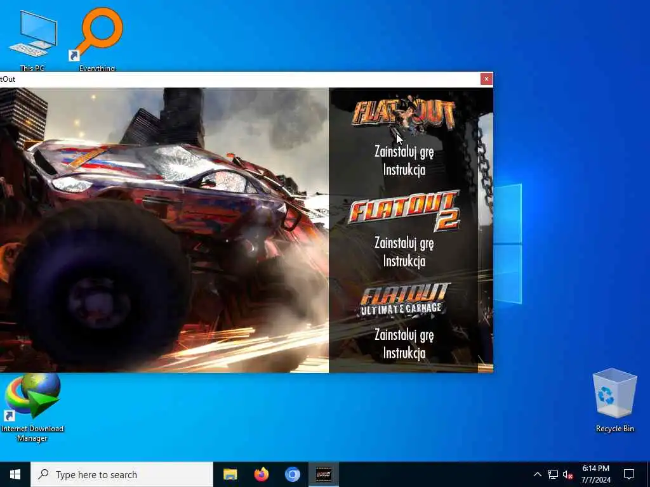Screen dimensions: 650x487
Task: Open the network status tray icon
Action: coord(553,474)
